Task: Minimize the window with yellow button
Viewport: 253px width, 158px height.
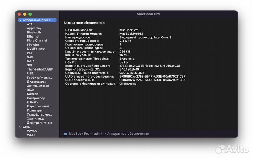Action: [25, 14]
